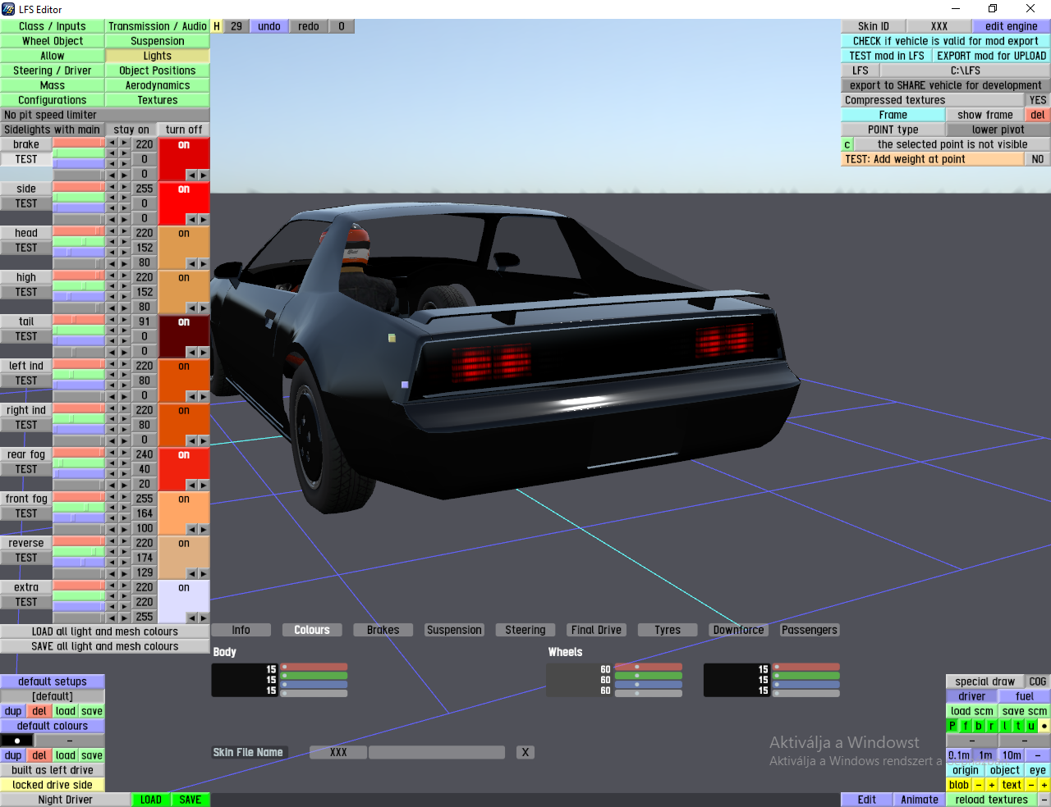The image size is (1051, 807).
Task: Click minus button right of blob
Action: 979,785
